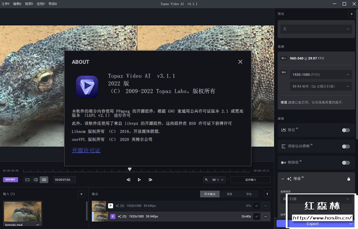Image resolution: width=358 pixels, height=229 pixels.
Task: Play the video preview
Action: tap(139, 180)
